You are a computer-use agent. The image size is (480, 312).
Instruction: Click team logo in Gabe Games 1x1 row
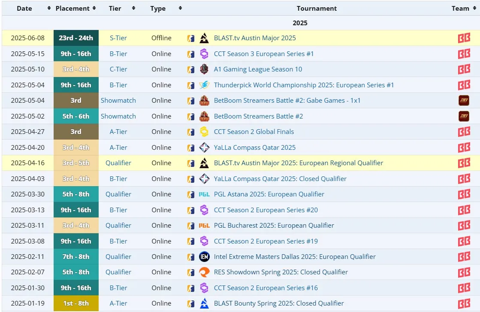point(464,101)
